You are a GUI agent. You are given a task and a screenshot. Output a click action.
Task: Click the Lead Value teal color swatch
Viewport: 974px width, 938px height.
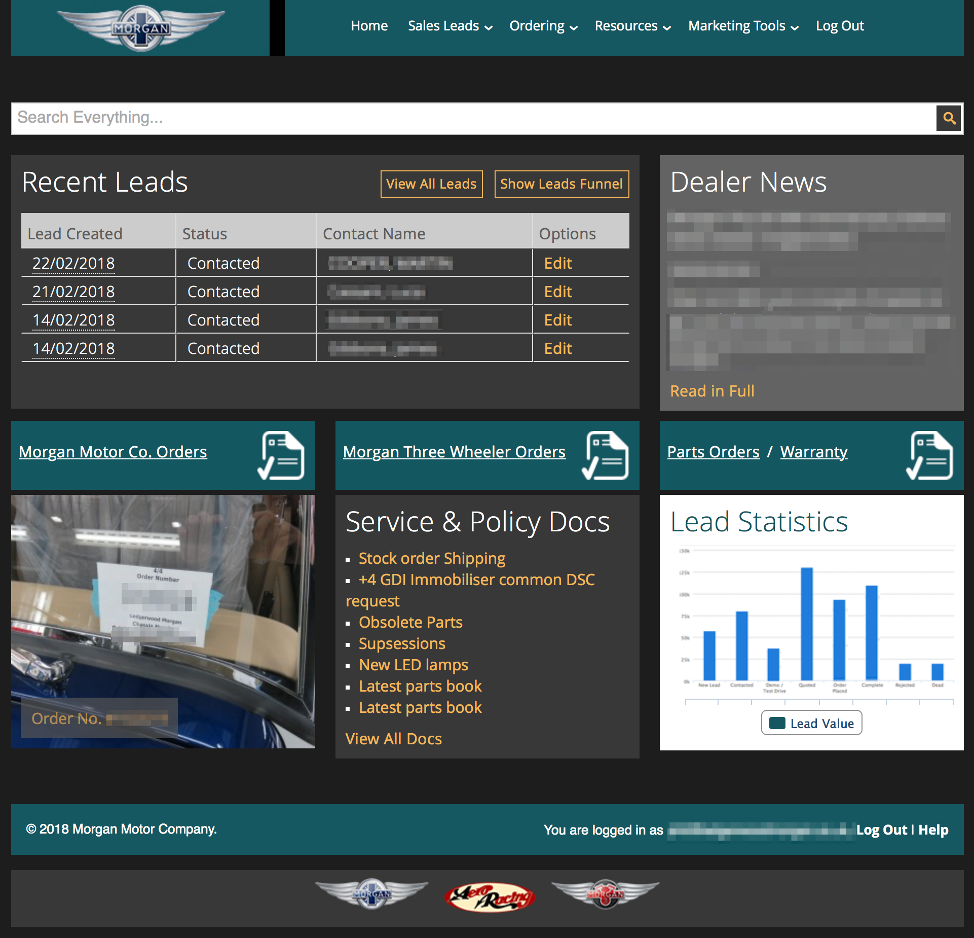(777, 723)
